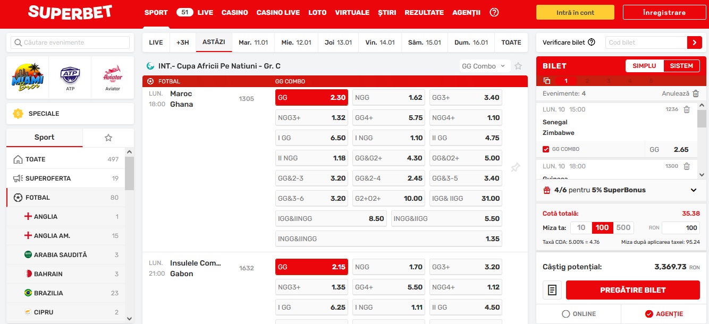The image size is (709, 324).
Task: Select the +3H time filter tab
Action: coord(183,42)
